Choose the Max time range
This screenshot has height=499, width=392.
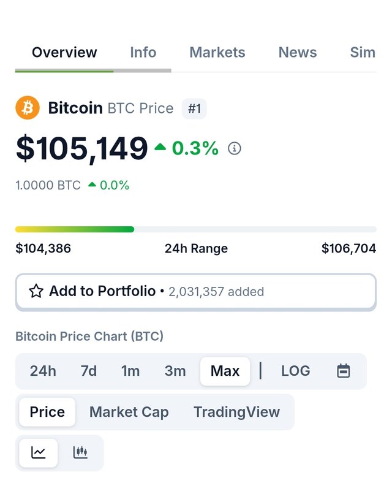click(x=225, y=371)
